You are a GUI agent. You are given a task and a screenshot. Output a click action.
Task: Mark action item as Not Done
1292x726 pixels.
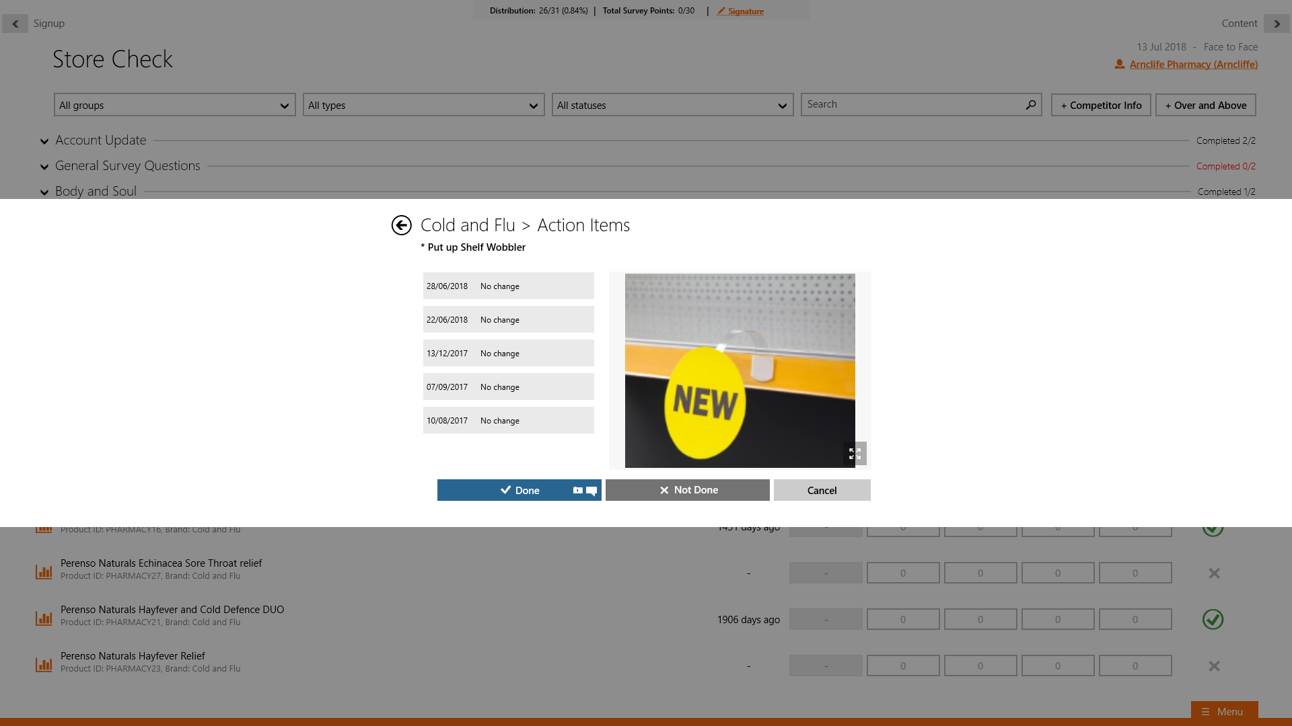pyautogui.click(x=687, y=490)
